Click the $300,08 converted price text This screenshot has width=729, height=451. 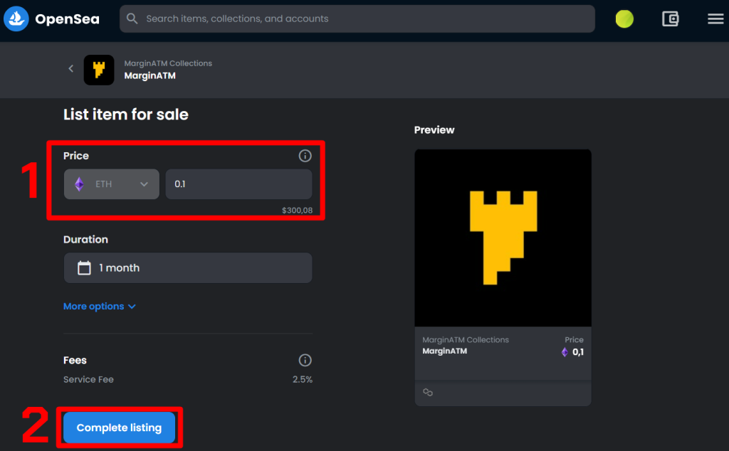pyautogui.click(x=297, y=211)
